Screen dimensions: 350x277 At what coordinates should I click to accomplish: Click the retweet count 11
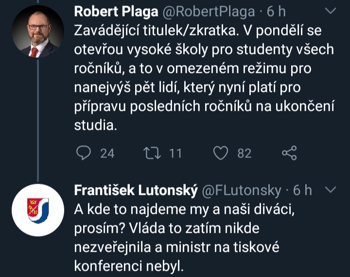tap(175, 153)
